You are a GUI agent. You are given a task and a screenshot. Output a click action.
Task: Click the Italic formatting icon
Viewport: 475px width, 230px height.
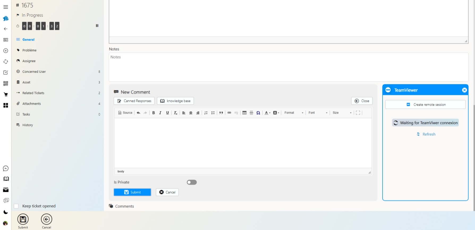click(160, 113)
